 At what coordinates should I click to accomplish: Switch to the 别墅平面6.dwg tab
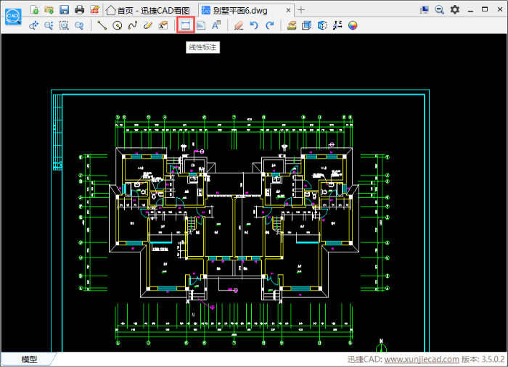click(x=240, y=11)
